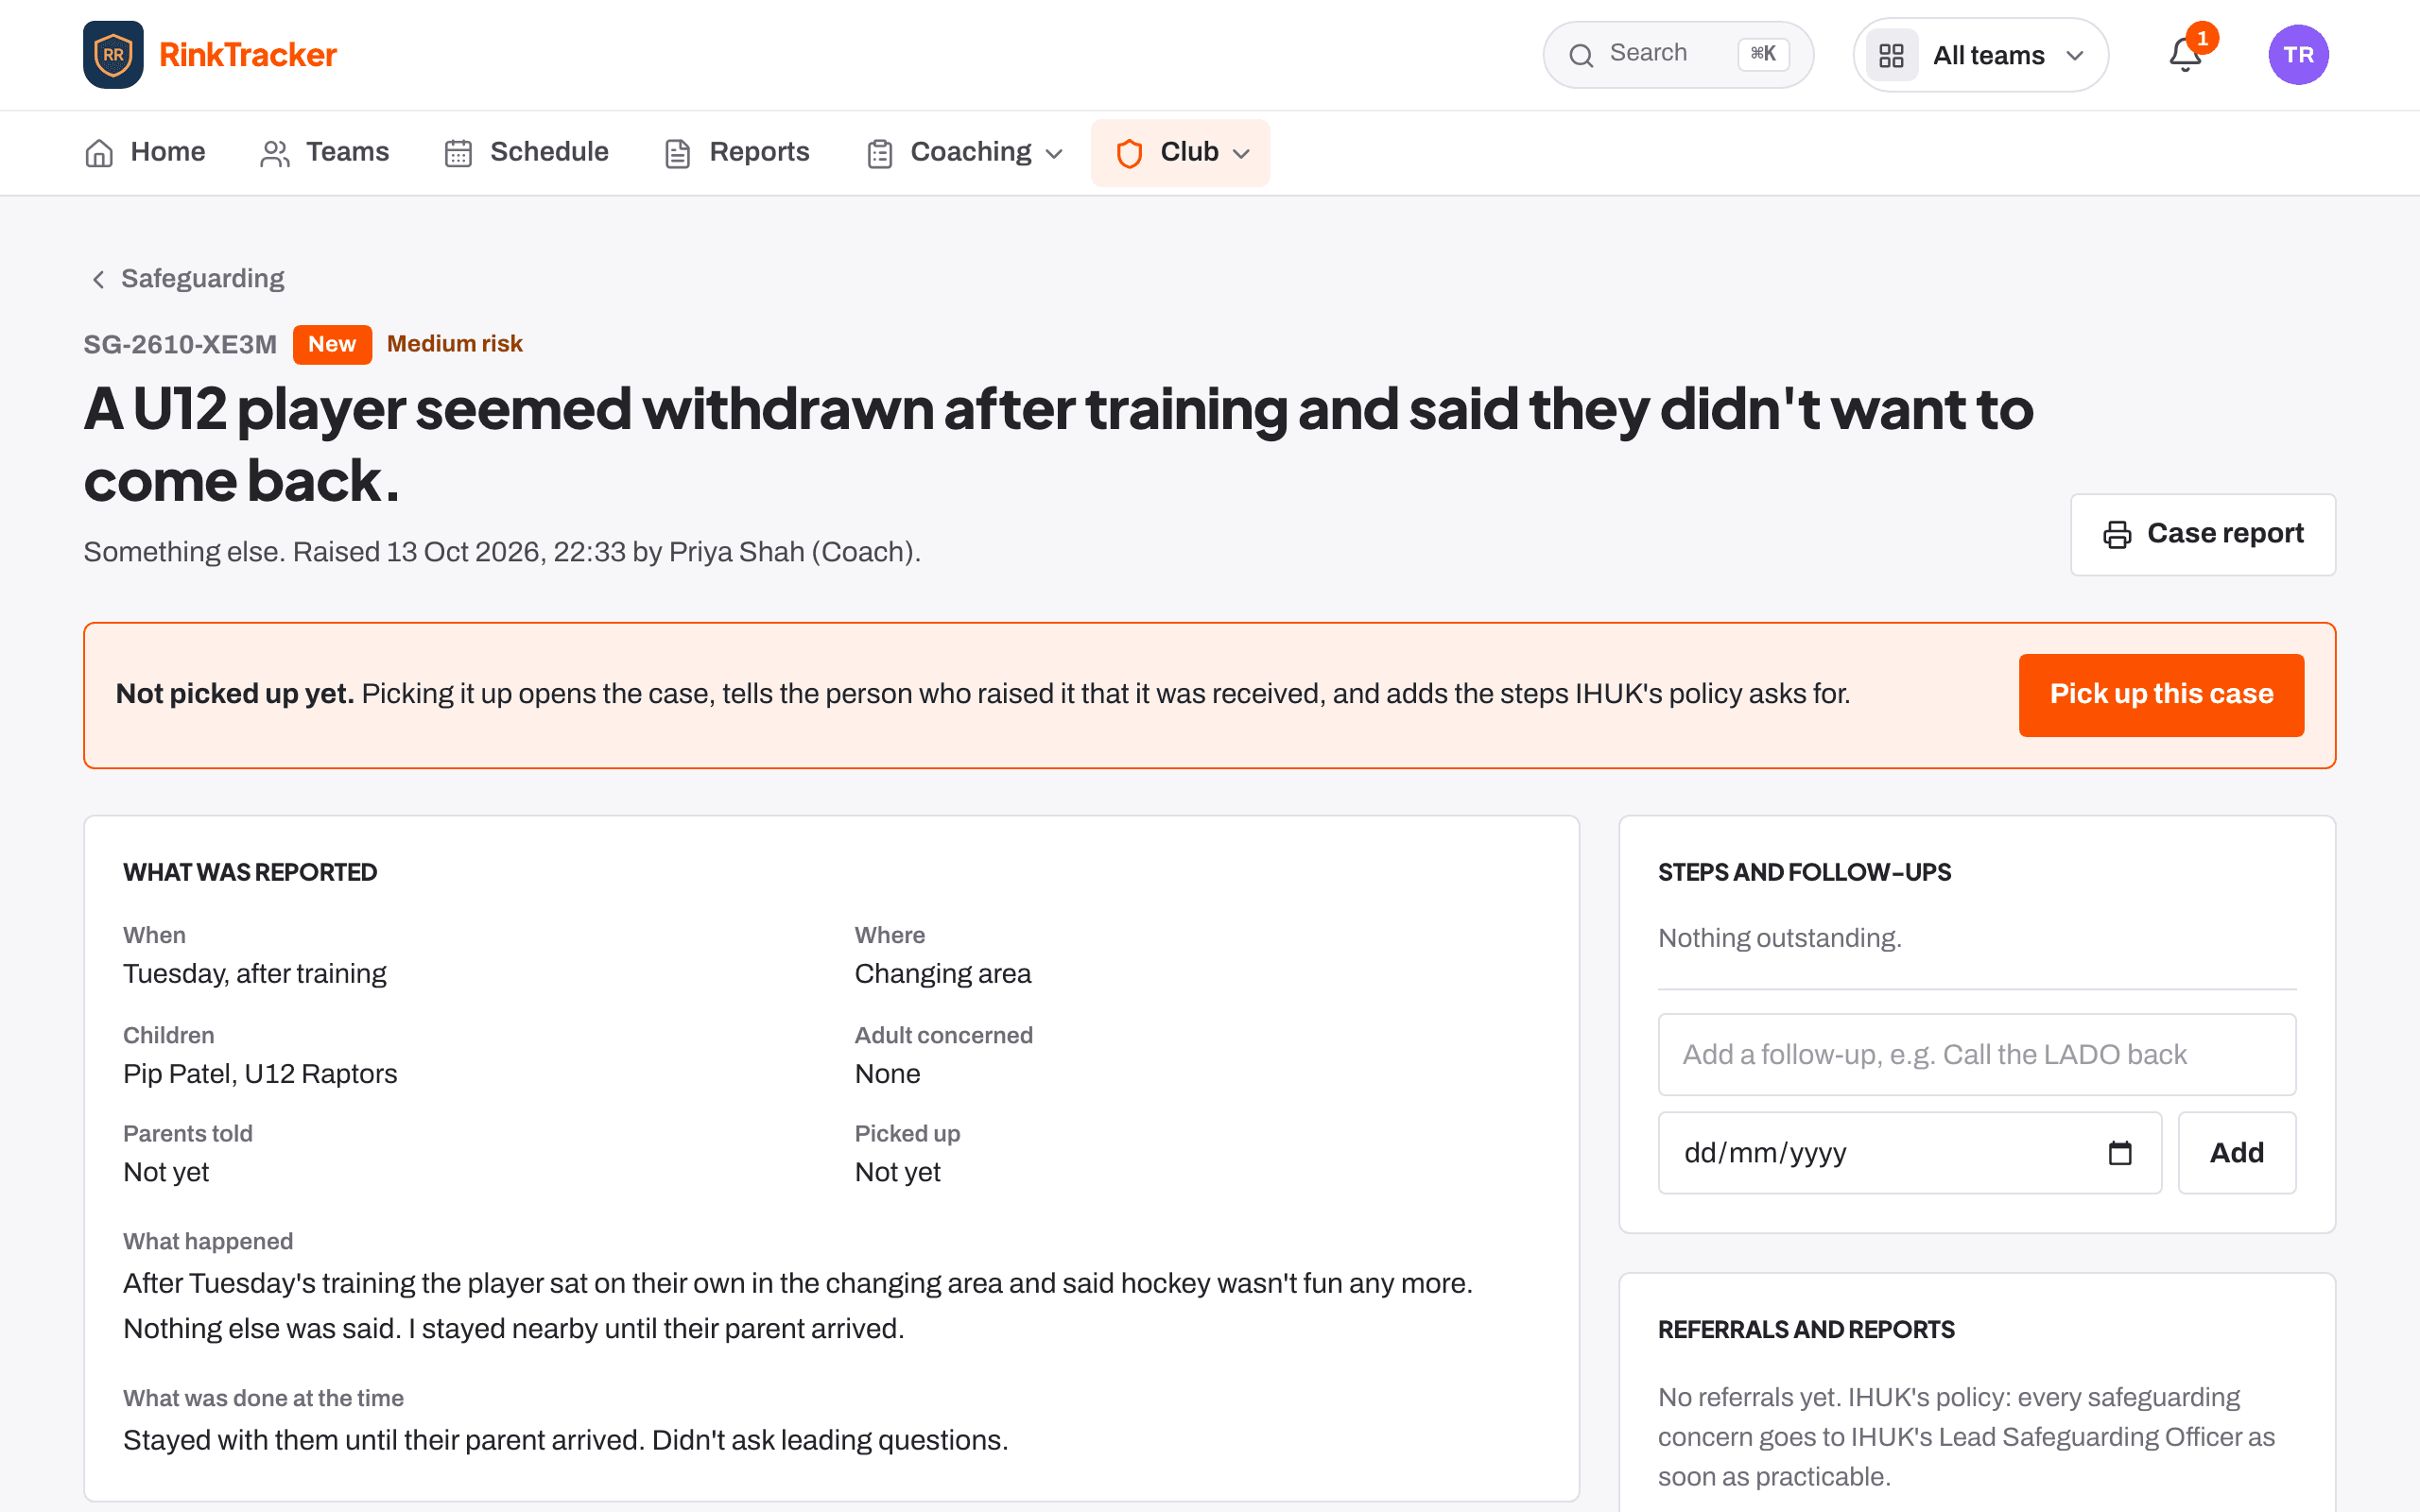The image size is (2420, 1512).
Task: Open the Schedule tab
Action: tap(526, 153)
